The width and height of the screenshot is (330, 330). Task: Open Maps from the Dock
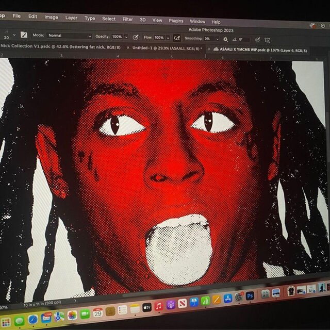point(59,317)
